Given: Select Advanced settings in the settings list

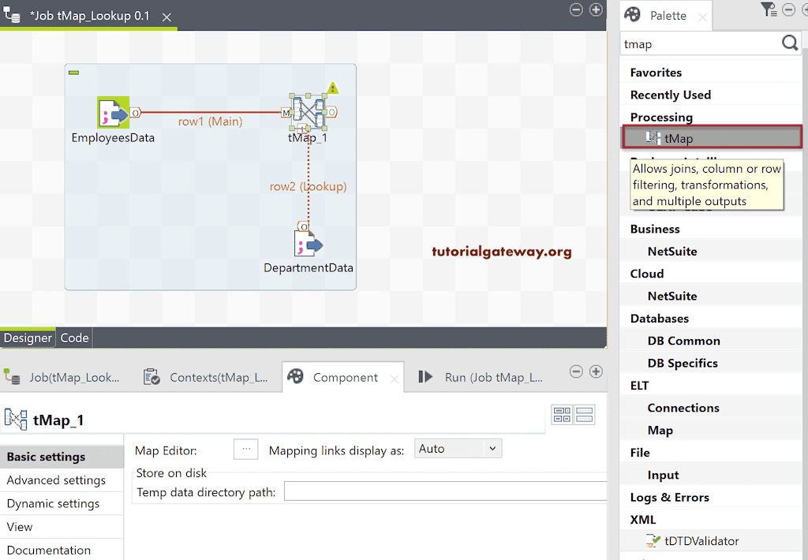Looking at the screenshot, I should pyautogui.click(x=56, y=480).
